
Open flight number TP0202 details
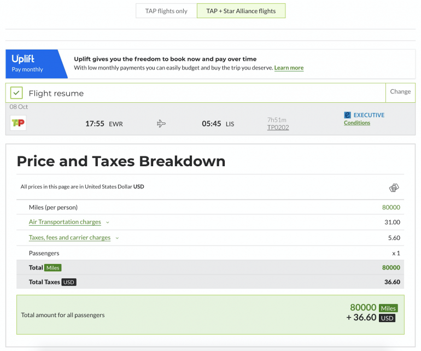pos(278,127)
